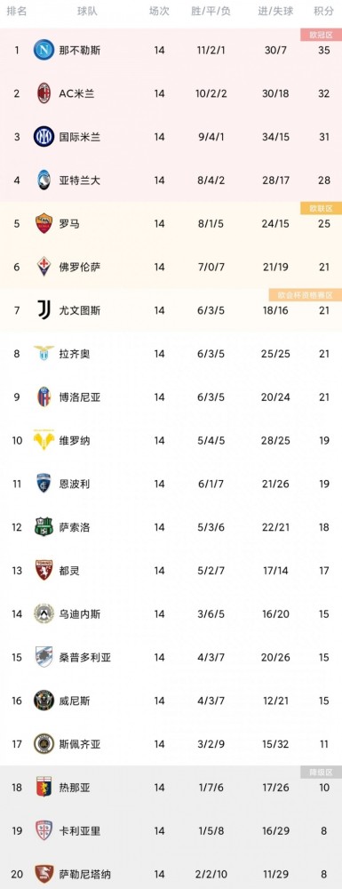Open the Verona yellow mastiff logo
This screenshot has height=889, width=342.
click(x=44, y=440)
